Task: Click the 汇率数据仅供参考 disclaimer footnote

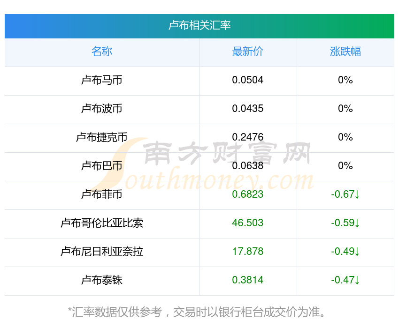Action: coord(197,312)
